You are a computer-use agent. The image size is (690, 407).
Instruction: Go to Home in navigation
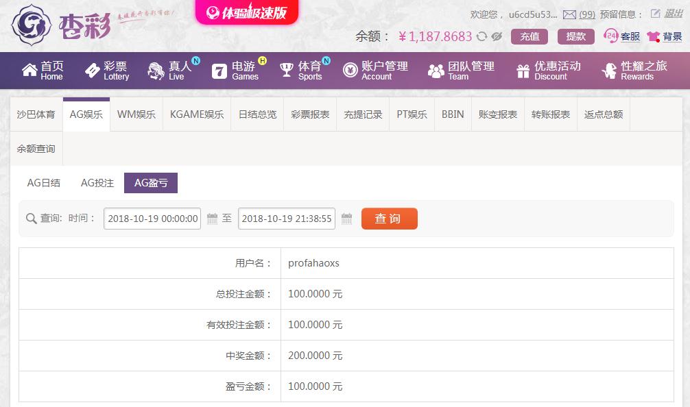pos(43,71)
